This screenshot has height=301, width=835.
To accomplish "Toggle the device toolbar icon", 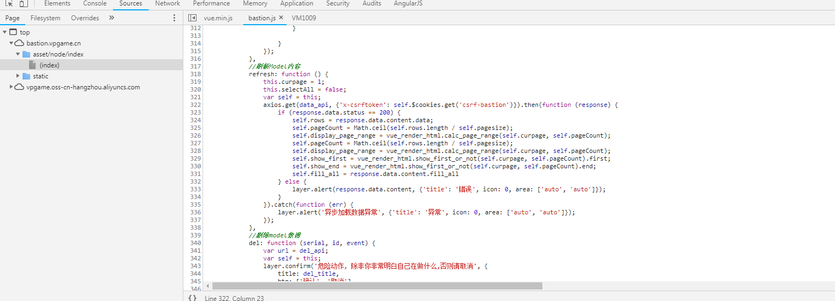I will pos(24,3).
